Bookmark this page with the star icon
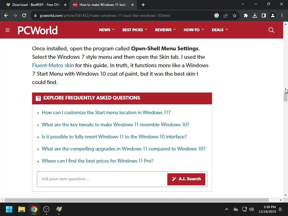The height and width of the screenshot is (216, 288). point(235,16)
